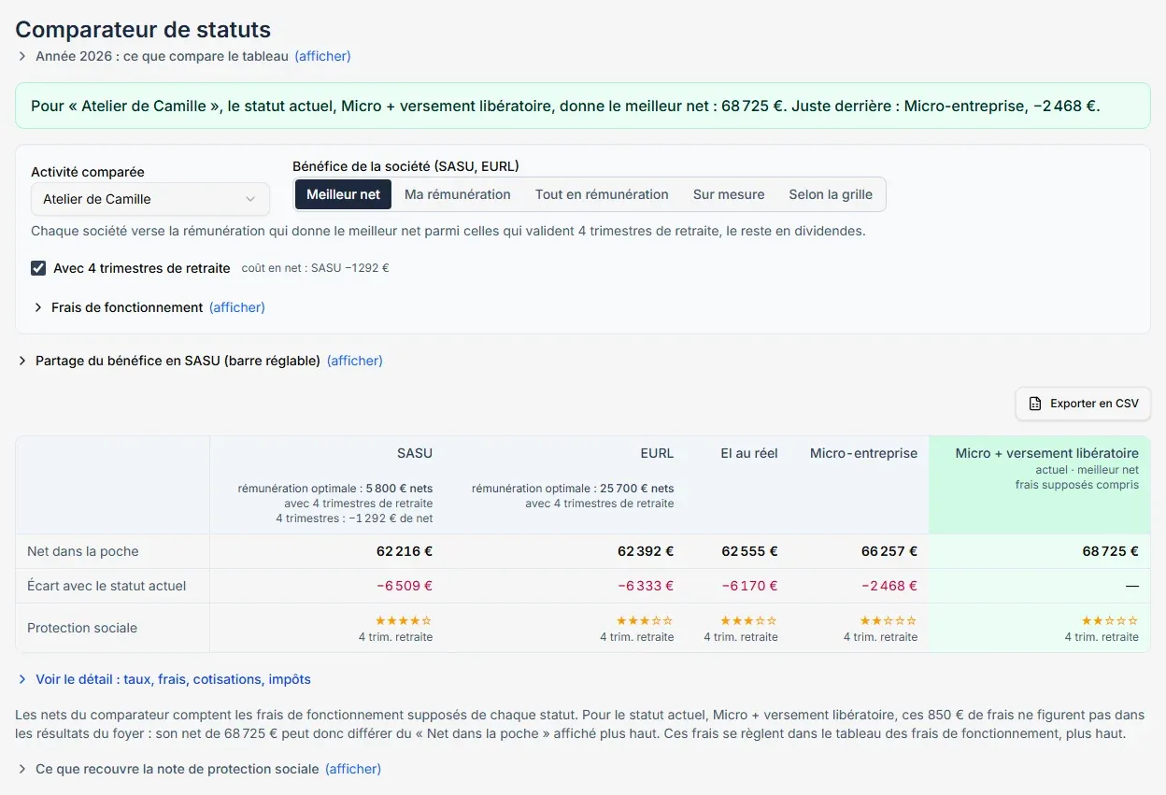Viewport: 1166px width, 795px height.
Task: Click the Micro-entreprise net '66 257 €'
Action: (889, 551)
